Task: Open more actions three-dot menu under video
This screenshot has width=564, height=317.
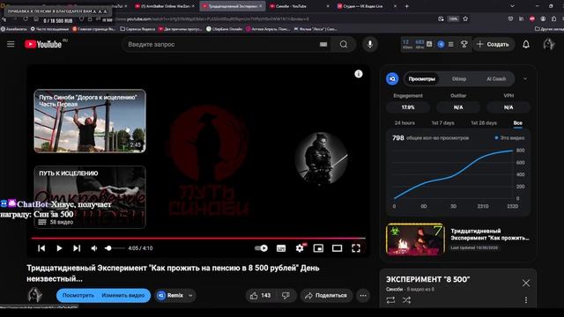Action: pyautogui.click(x=363, y=296)
